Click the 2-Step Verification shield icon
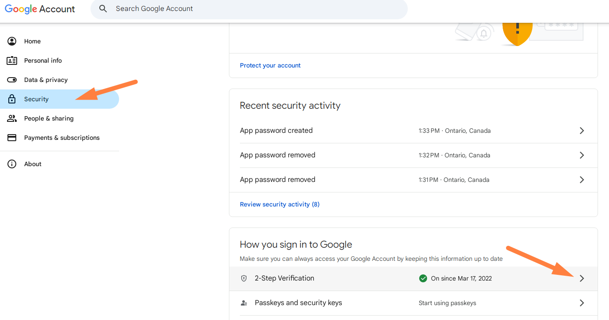The width and height of the screenshot is (609, 320). (x=244, y=278)
